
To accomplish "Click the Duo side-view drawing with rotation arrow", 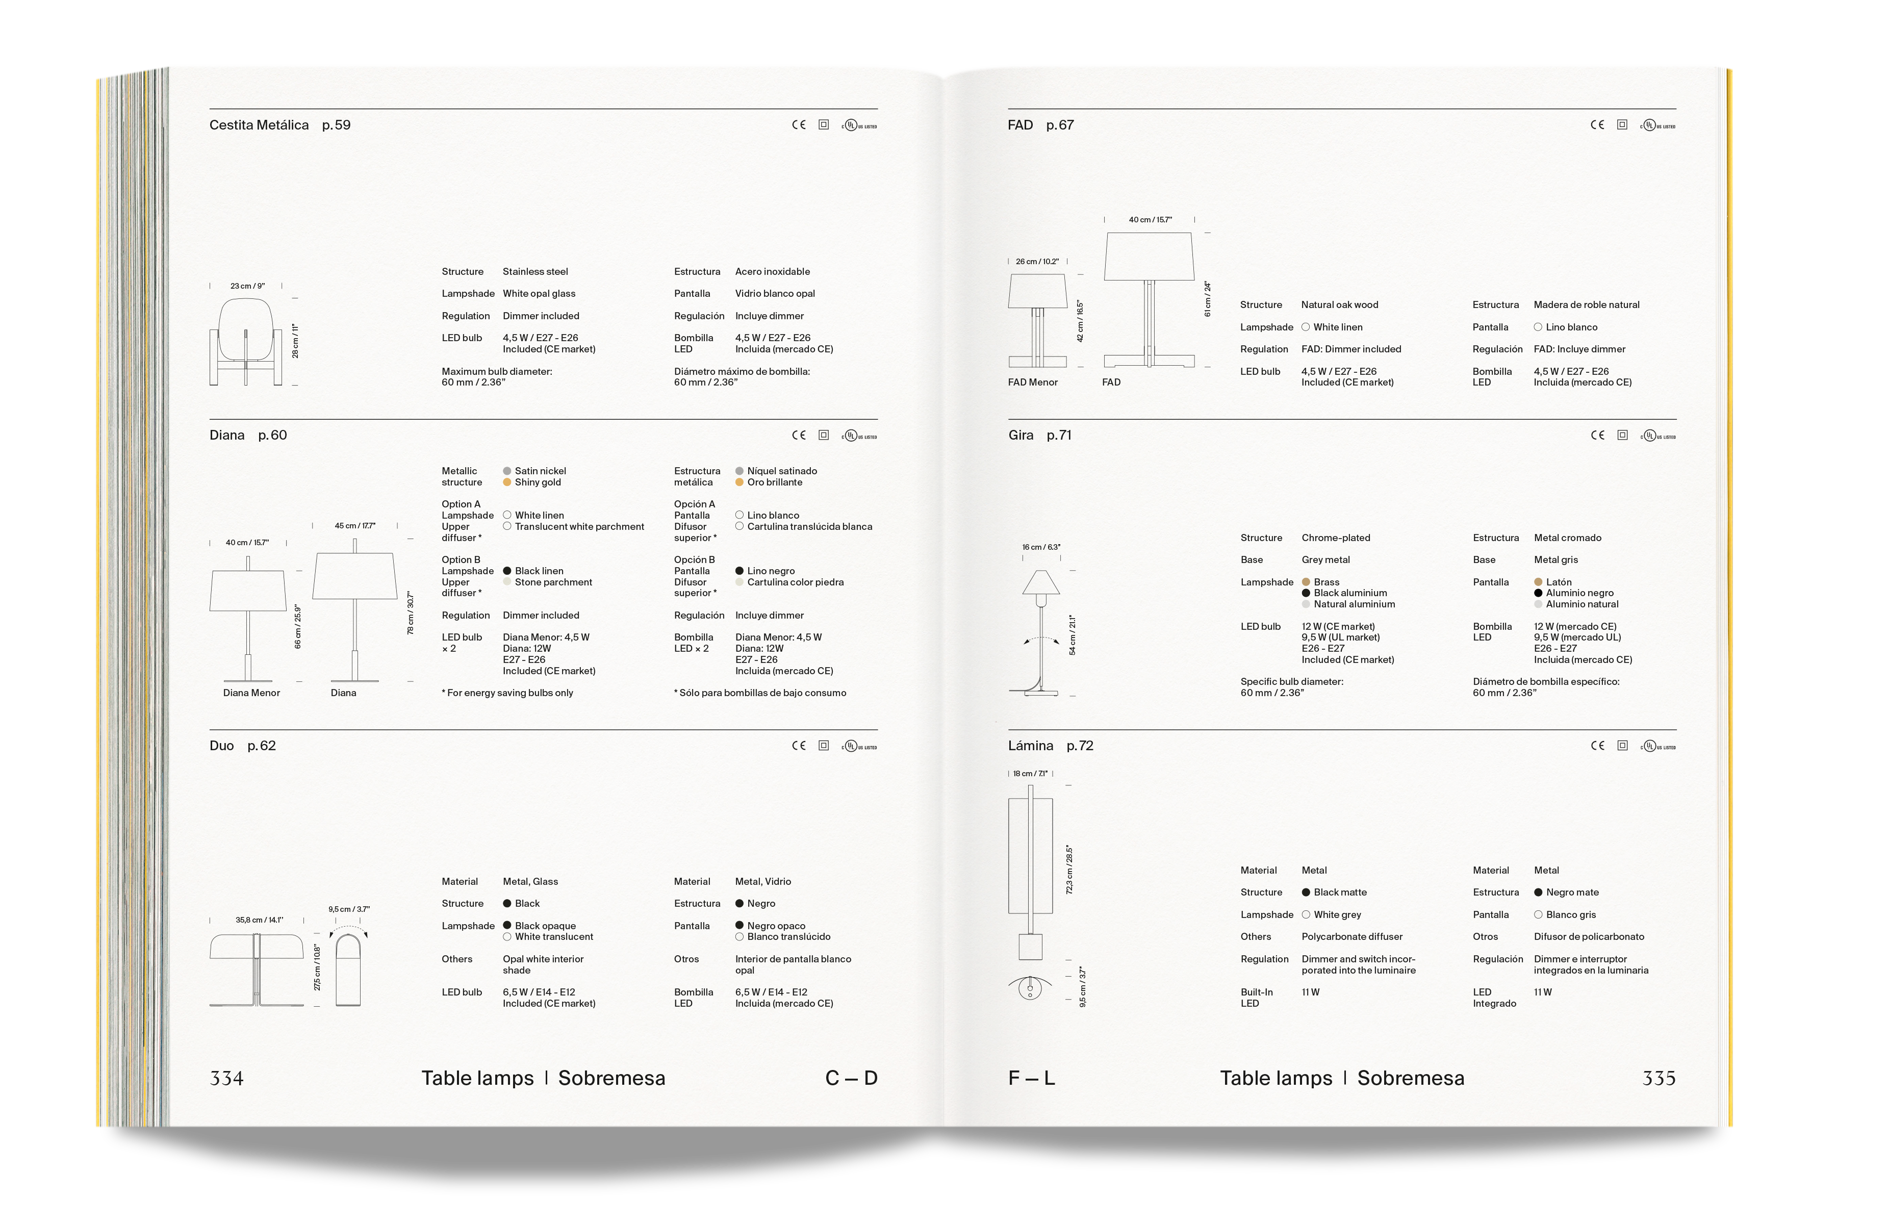I will [348, 965].
